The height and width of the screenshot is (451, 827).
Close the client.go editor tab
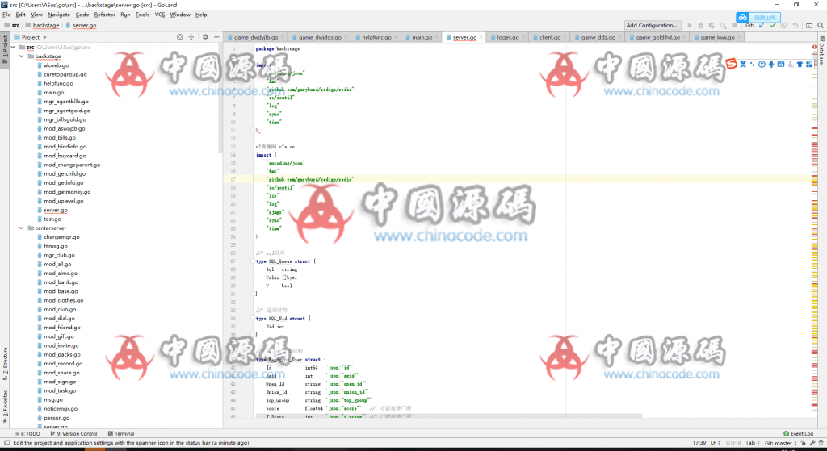coord(565,37)
